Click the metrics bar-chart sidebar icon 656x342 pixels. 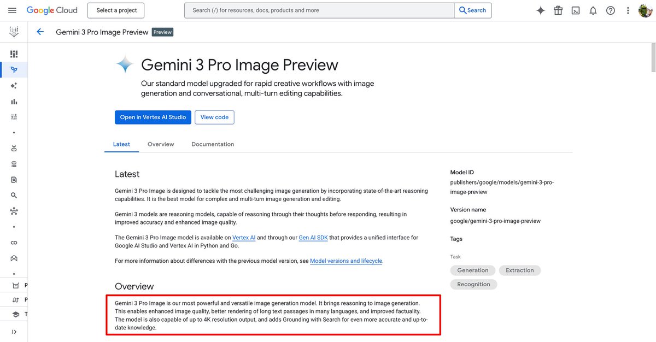(x=14, y=101)
